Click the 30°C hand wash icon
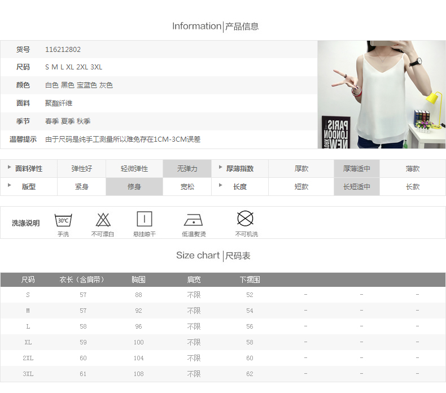 point(63,220)
